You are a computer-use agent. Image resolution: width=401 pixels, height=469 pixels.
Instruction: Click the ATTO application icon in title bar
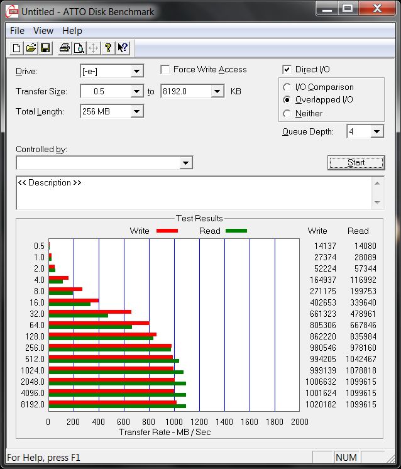pyautogui.click(x=13, y=12)
